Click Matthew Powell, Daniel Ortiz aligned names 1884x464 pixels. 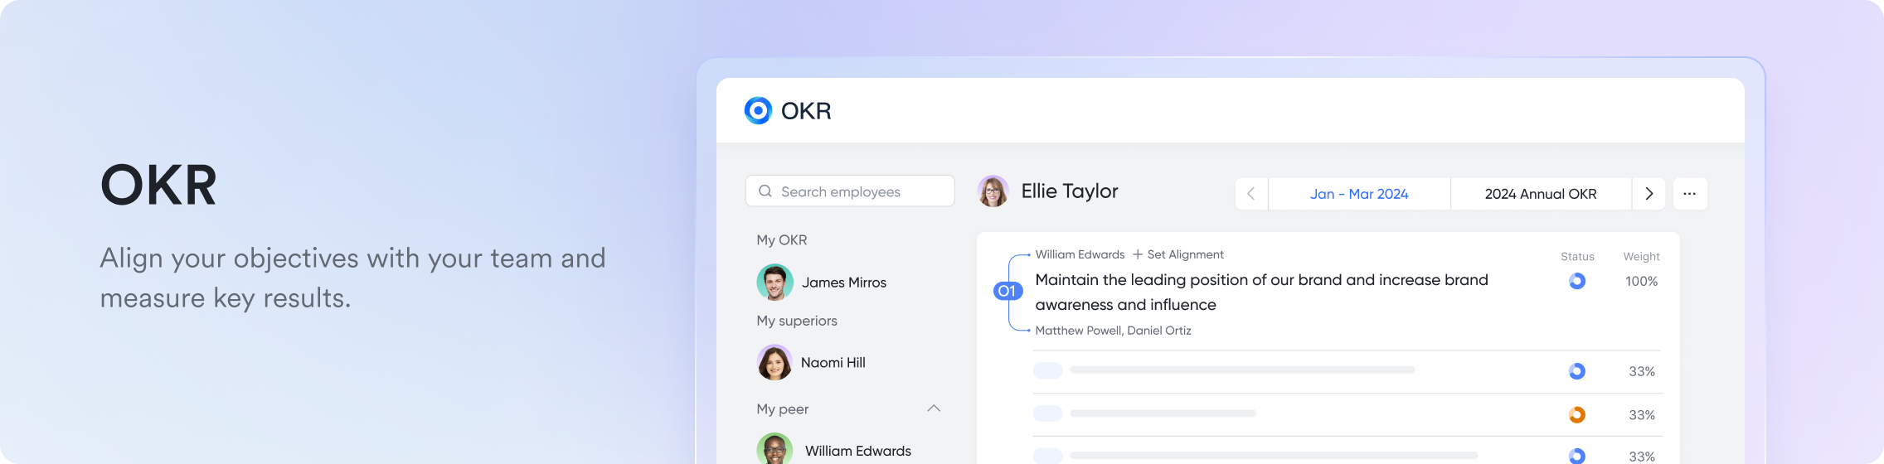click(x=1113, y=331)
